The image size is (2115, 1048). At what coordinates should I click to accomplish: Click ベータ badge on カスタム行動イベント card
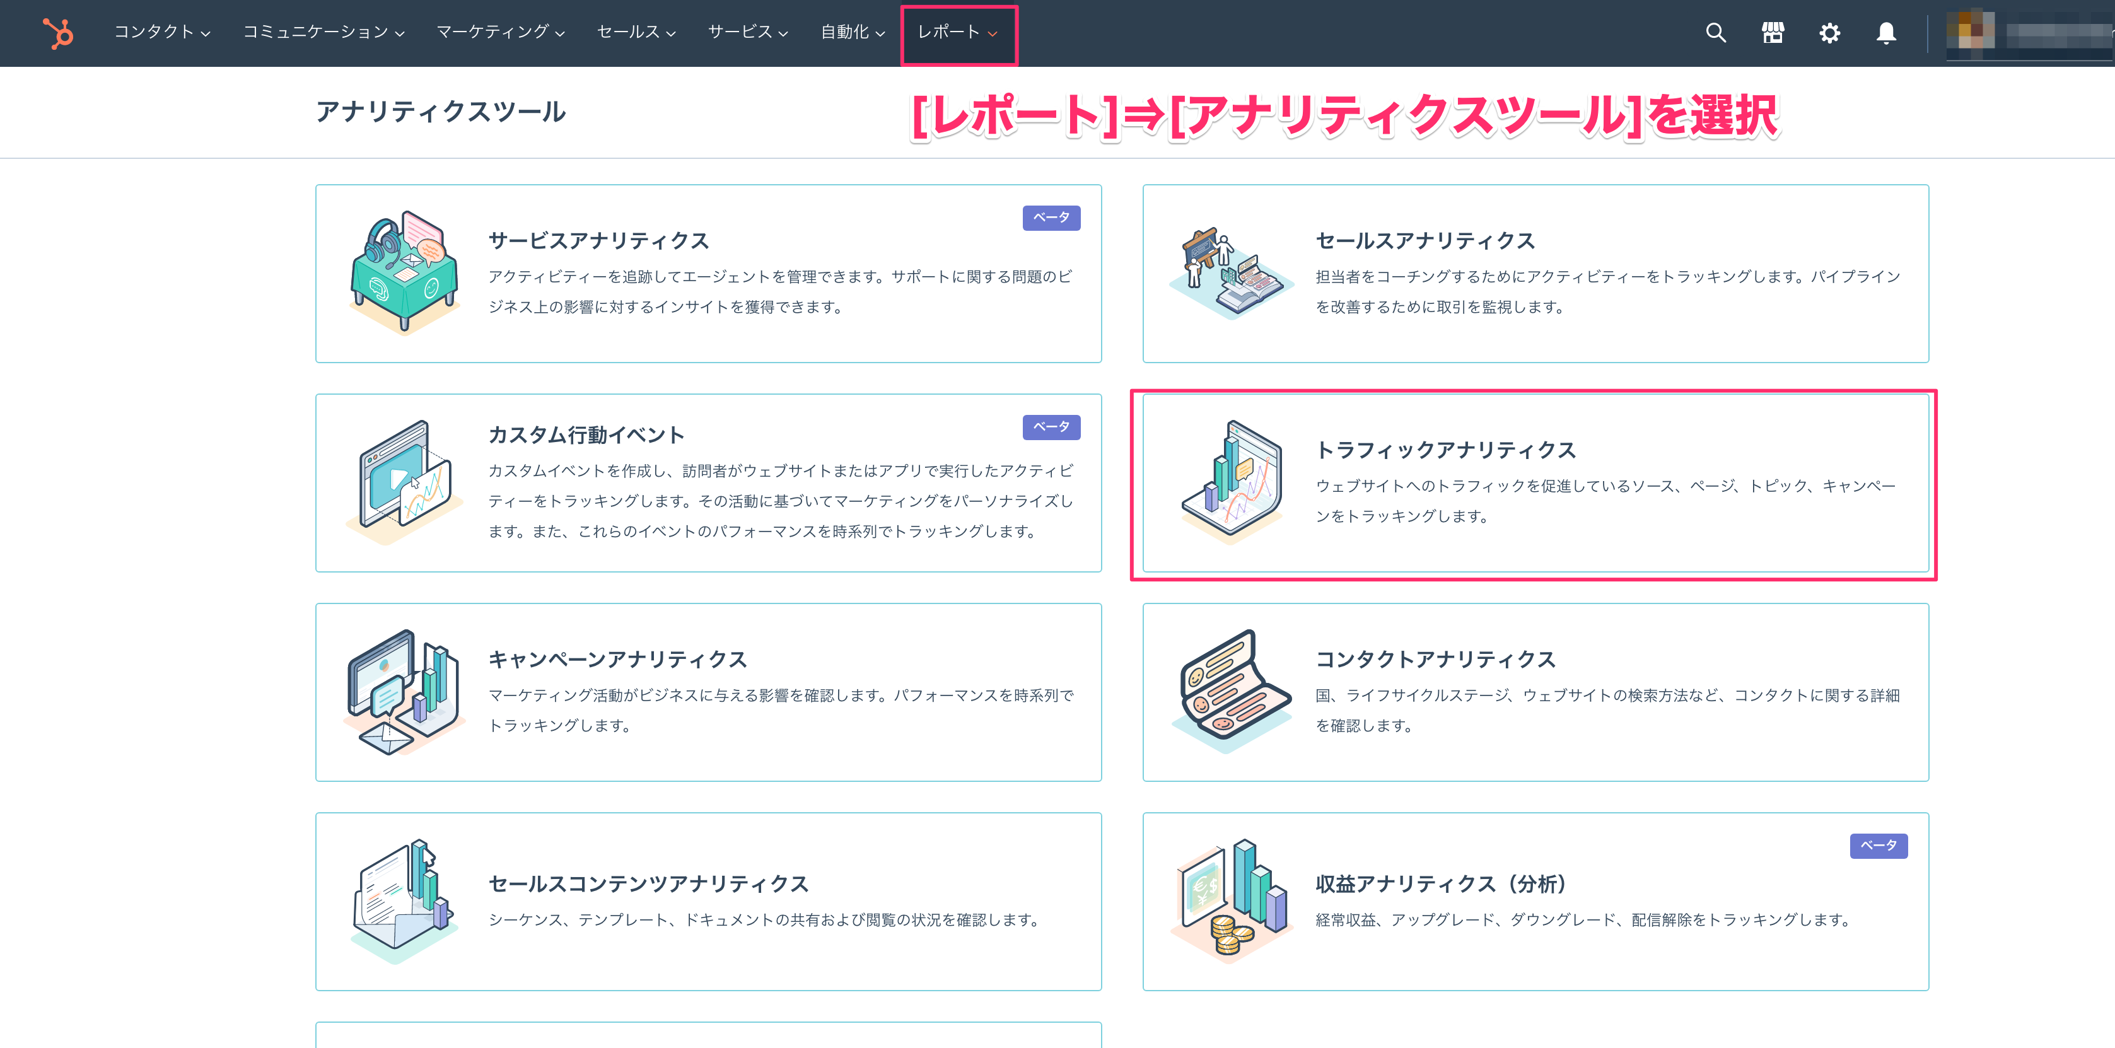tap(1051, 427)
